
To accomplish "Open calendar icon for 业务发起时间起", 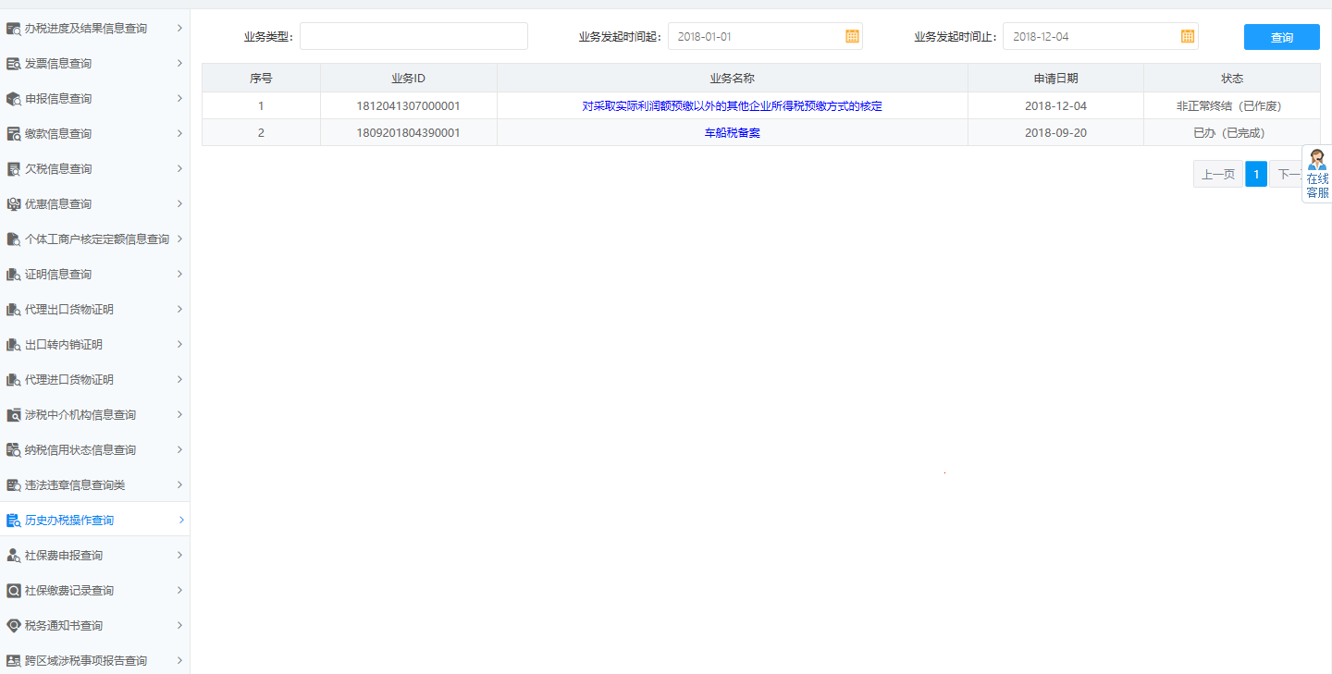I will click(x=852, y=36).
